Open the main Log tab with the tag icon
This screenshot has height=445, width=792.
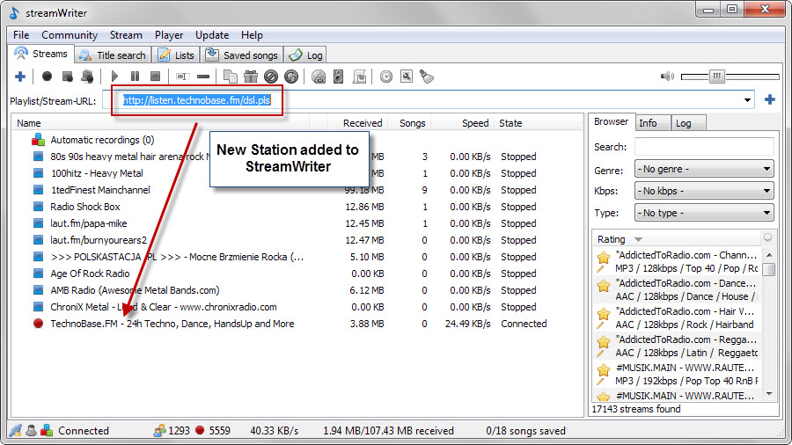coord(305,55)
